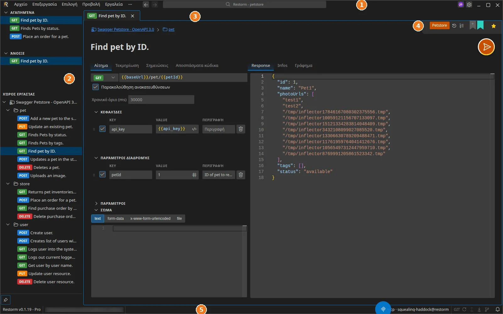
Task: Uncheck the api_key header checkbox
Action: coord(102,129)
